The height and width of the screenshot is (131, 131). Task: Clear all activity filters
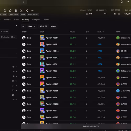[x=54, y=26]
